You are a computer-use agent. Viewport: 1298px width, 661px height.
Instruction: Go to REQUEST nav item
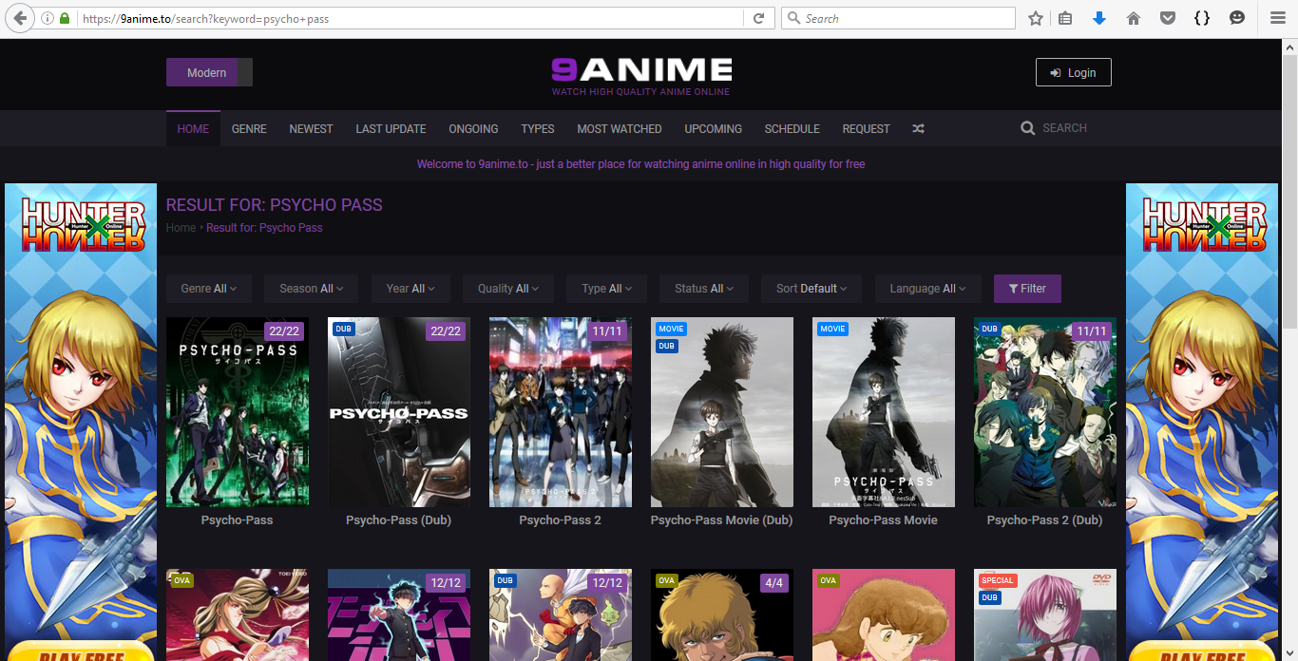866,128
